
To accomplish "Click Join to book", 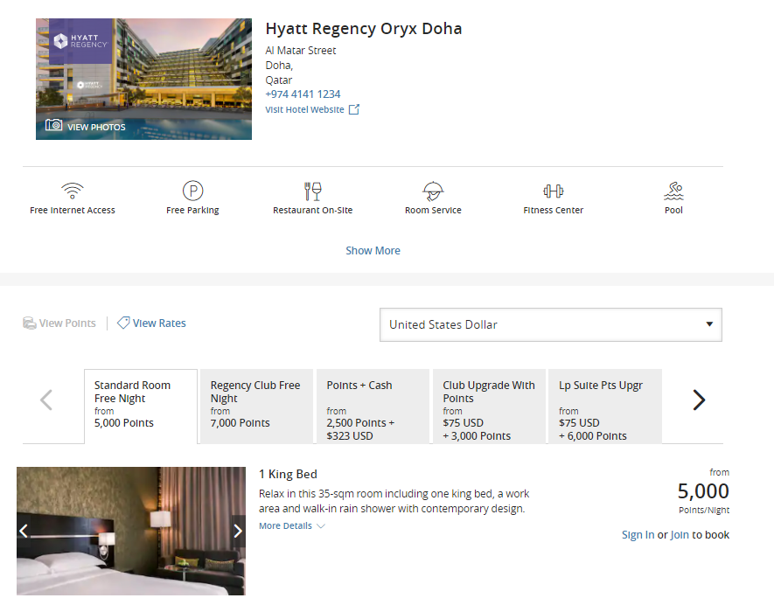I will tap(680, 535).
